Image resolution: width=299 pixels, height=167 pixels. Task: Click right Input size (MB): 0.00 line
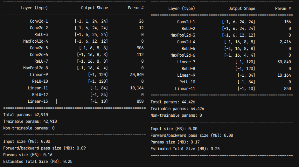click(174, 129)
